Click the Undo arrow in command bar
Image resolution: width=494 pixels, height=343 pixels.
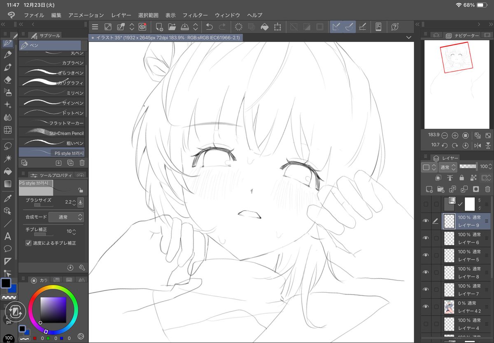209,27
